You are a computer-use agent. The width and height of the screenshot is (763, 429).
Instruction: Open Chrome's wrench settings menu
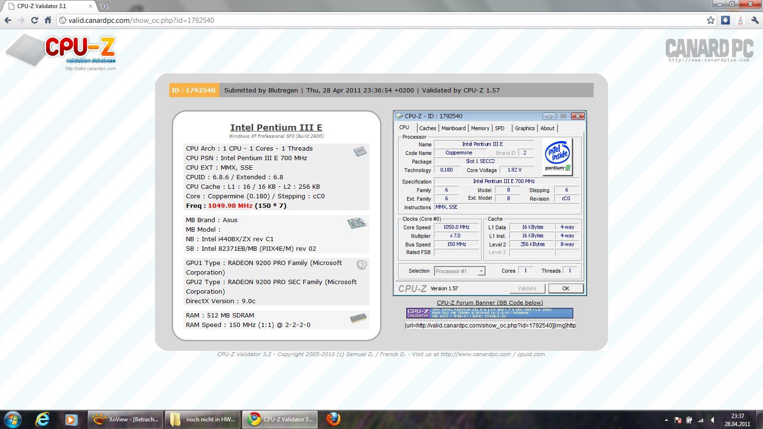[754, 20]
